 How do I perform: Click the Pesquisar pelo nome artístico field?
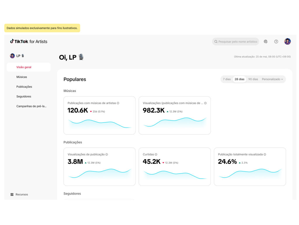point(236,41)
